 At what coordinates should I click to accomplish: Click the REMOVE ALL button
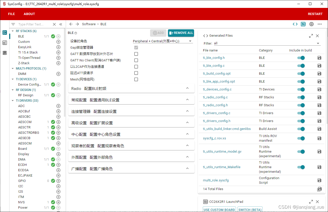[181, 33]
